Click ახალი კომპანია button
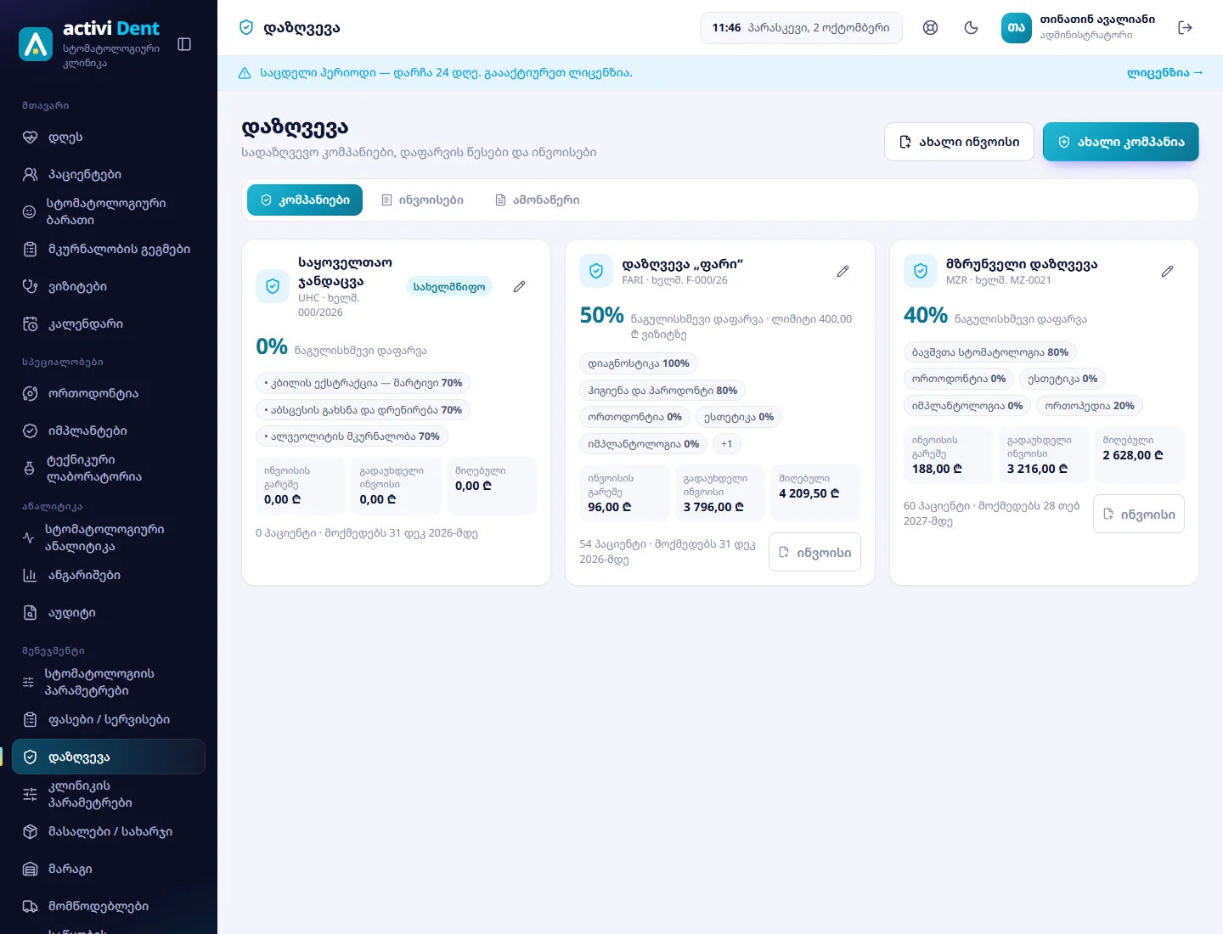This screenshot has height=934, width=1223. (x=1121, y=142)
